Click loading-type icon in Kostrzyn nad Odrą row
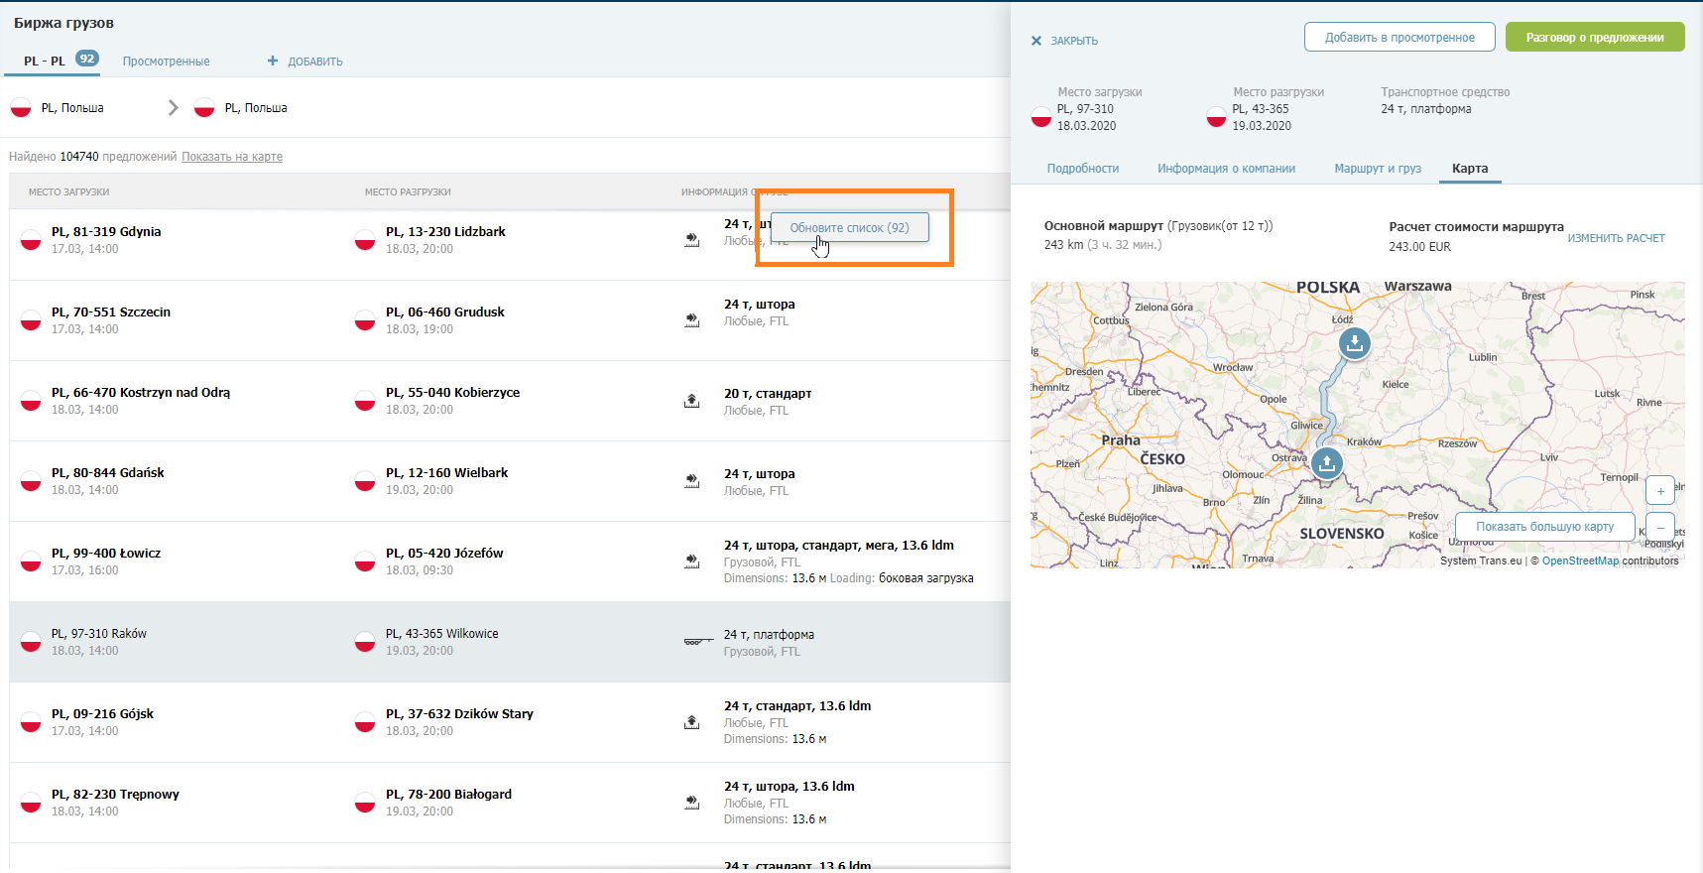1703x873 pixels. click(692, 400)
